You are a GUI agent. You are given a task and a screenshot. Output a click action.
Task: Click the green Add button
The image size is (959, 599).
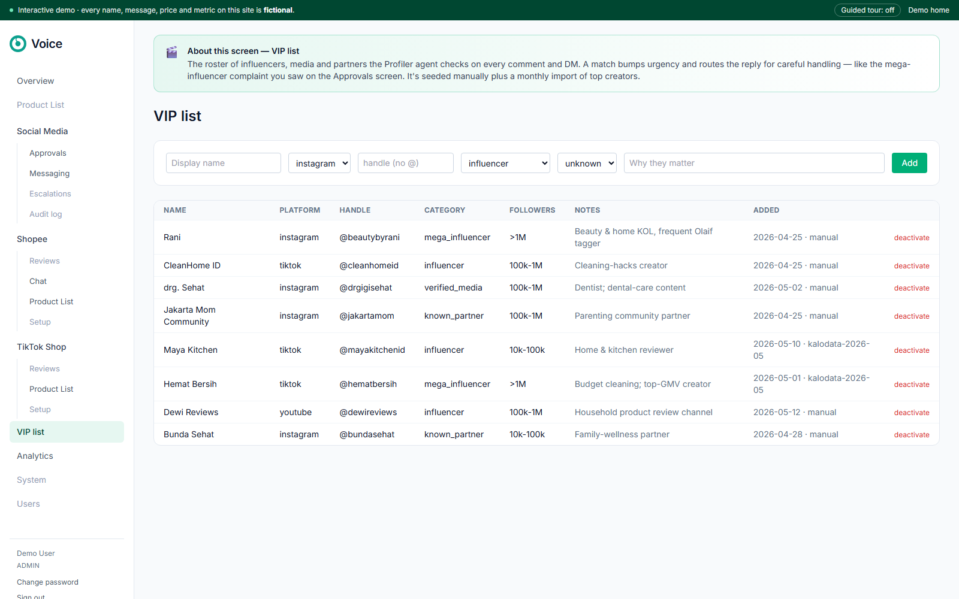pos(909,163)
